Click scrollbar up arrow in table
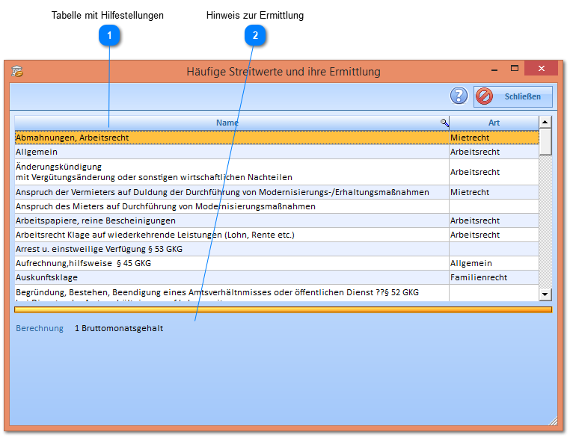Screen dimensions: 570x438 545,122
